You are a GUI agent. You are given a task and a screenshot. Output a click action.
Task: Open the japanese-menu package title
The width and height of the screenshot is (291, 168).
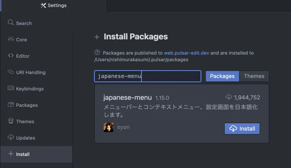coord(127,98)
